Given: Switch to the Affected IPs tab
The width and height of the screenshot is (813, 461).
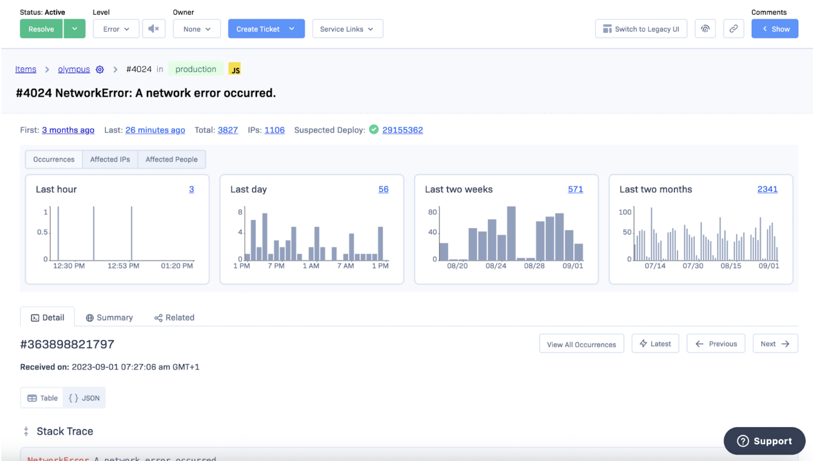Looking at the screenshot, I should (110, 159).
